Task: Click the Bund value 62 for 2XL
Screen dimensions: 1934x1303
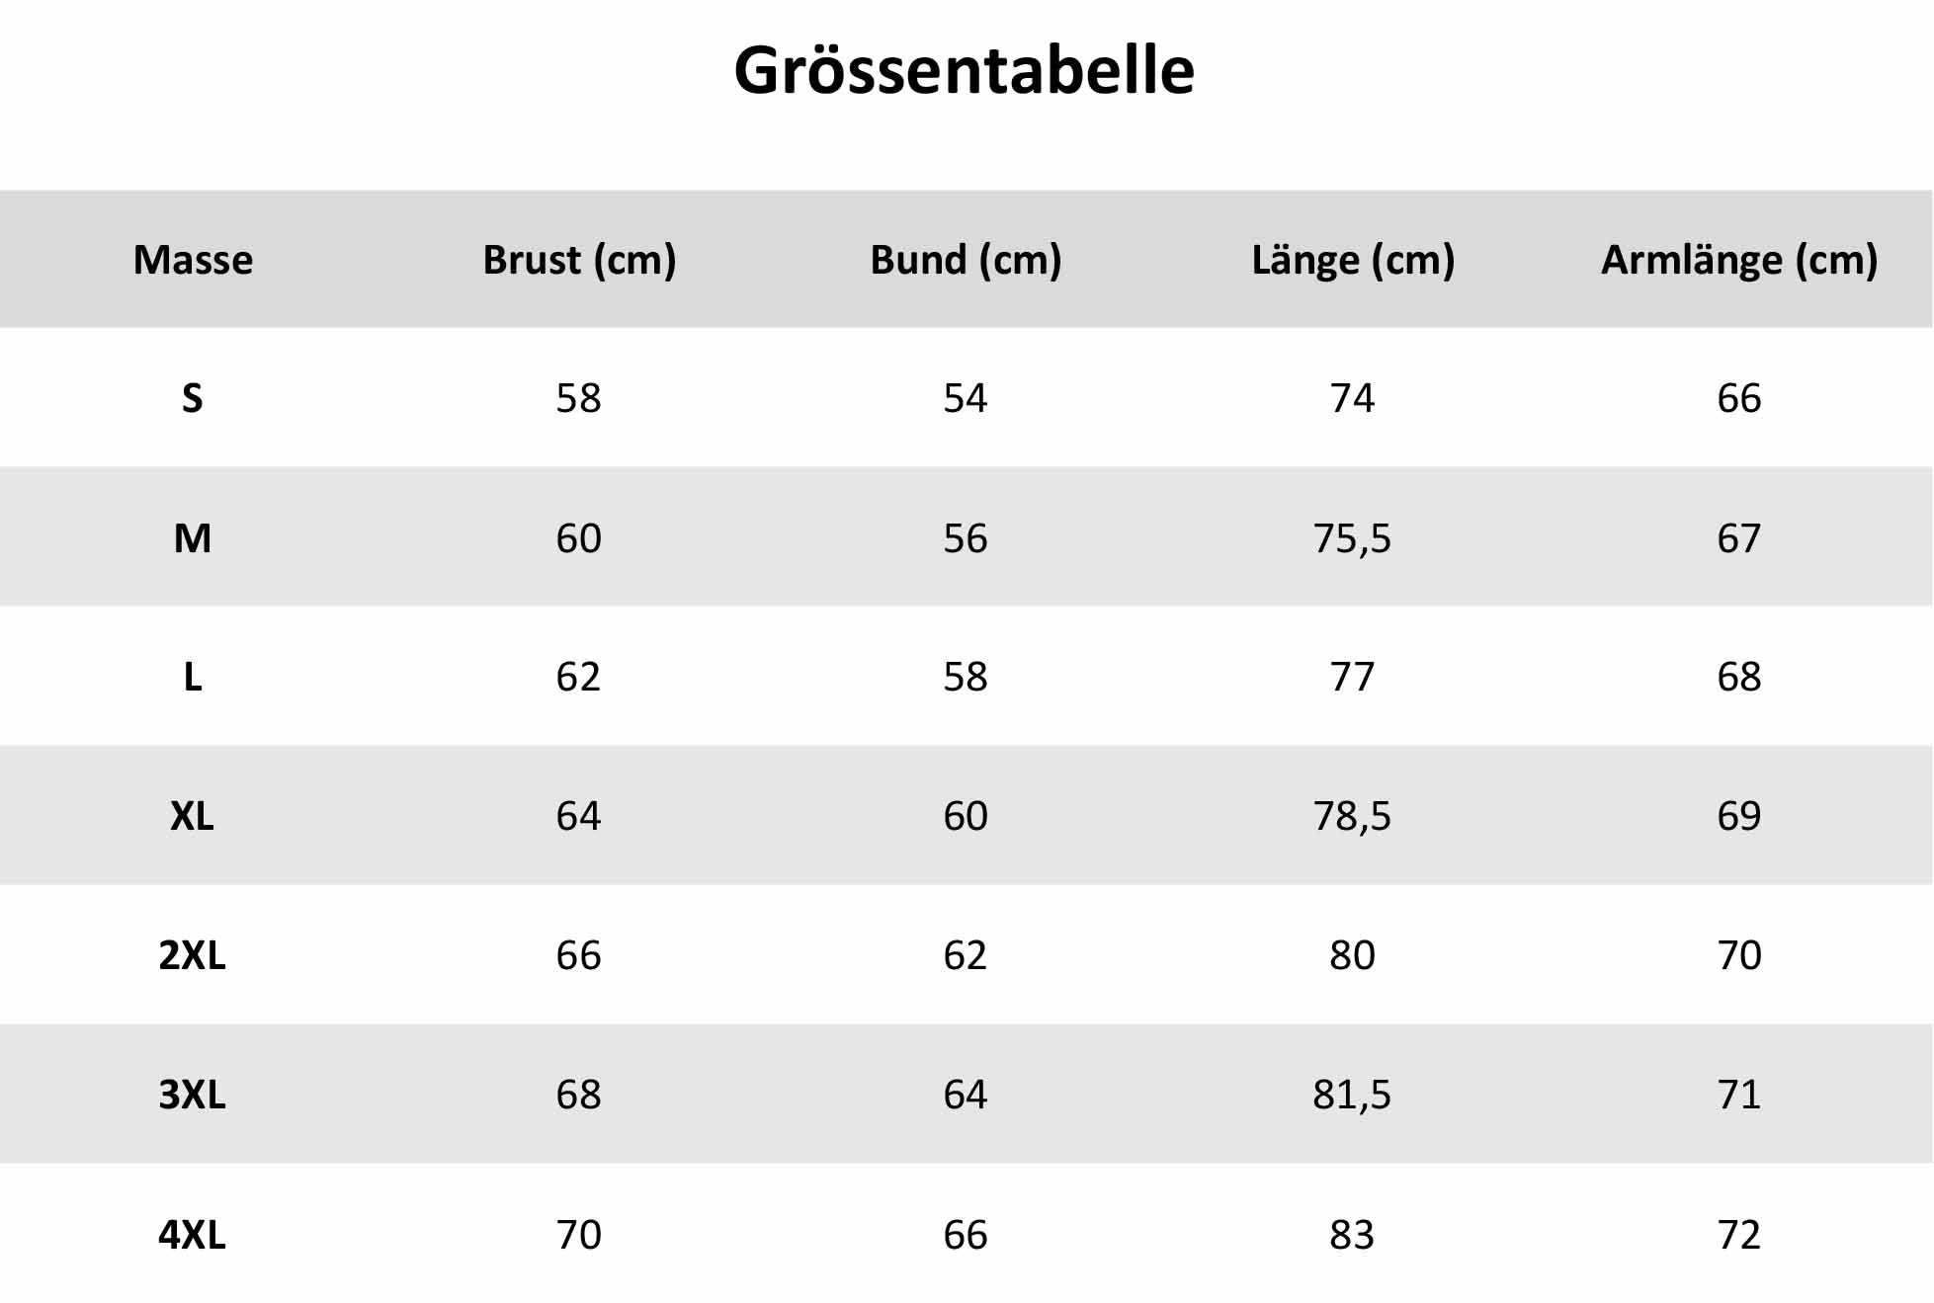Action: coord(966,955)
